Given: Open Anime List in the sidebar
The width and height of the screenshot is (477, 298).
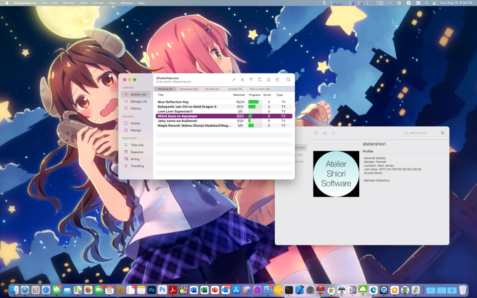Looking at the screenshot, I should 136,95.
